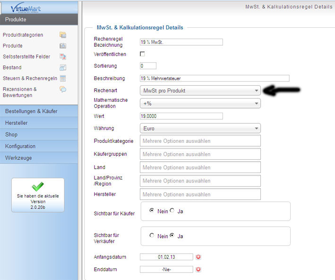Click the Steuern & Rechenregeln calculator icon
335x280 pixels.
pos(62,78)
